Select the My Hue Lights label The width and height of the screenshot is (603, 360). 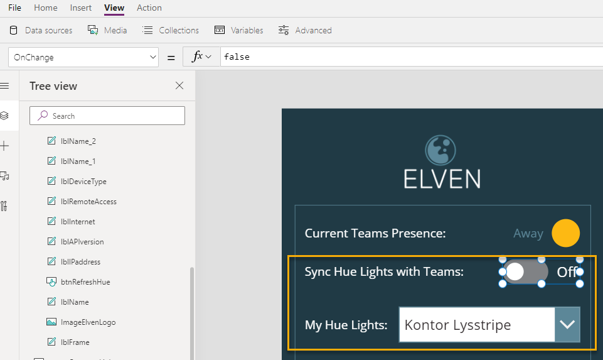[346, 325]
